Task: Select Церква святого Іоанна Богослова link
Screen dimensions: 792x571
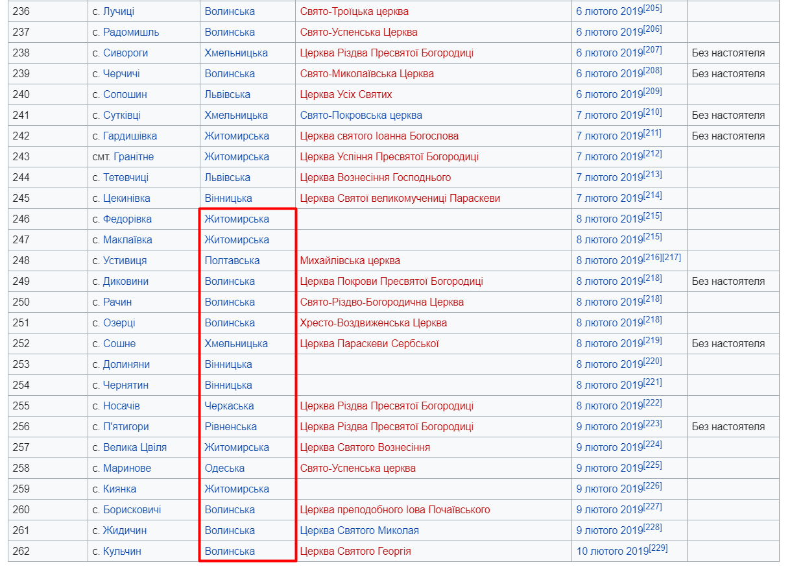Action: [x=379, y=136]
